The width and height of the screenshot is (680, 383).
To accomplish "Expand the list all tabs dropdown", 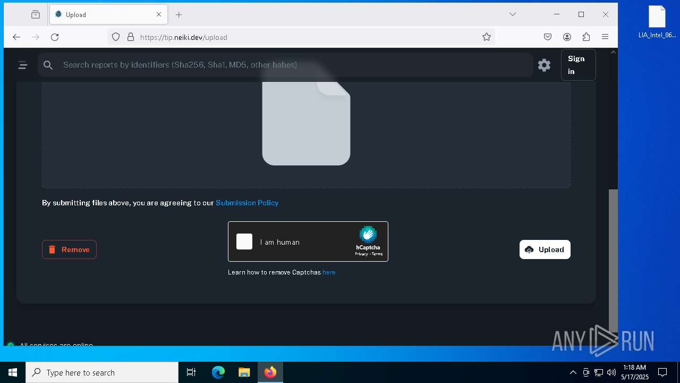I will click(513, 14).
